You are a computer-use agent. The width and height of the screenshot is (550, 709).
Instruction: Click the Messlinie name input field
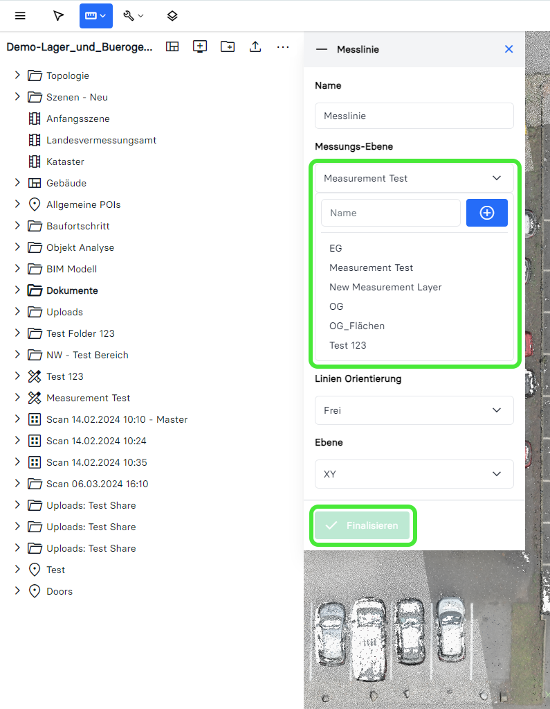[x=414, y=116]
